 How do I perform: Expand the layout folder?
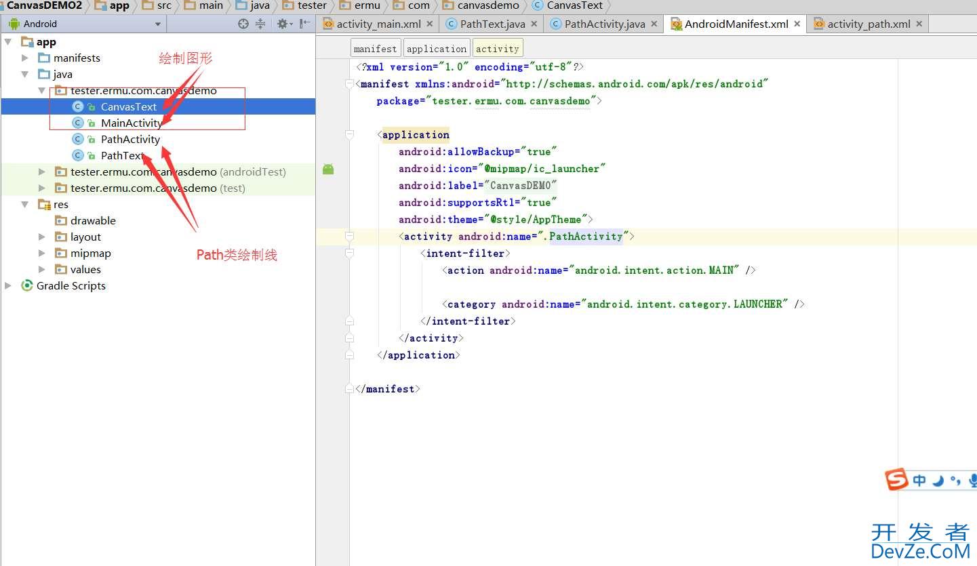[x=42, y=237]
